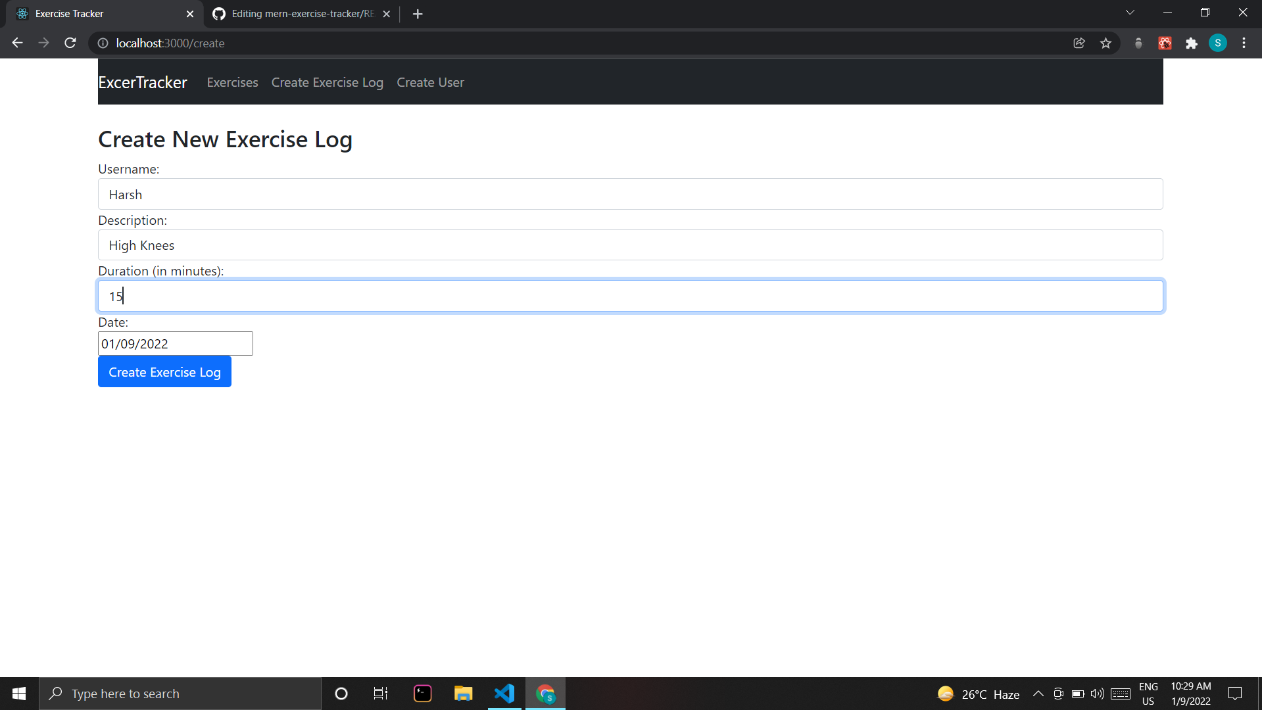Screen dimensions: 1262x710
Task: Open the site info icon in address bar
Action: 103,43
